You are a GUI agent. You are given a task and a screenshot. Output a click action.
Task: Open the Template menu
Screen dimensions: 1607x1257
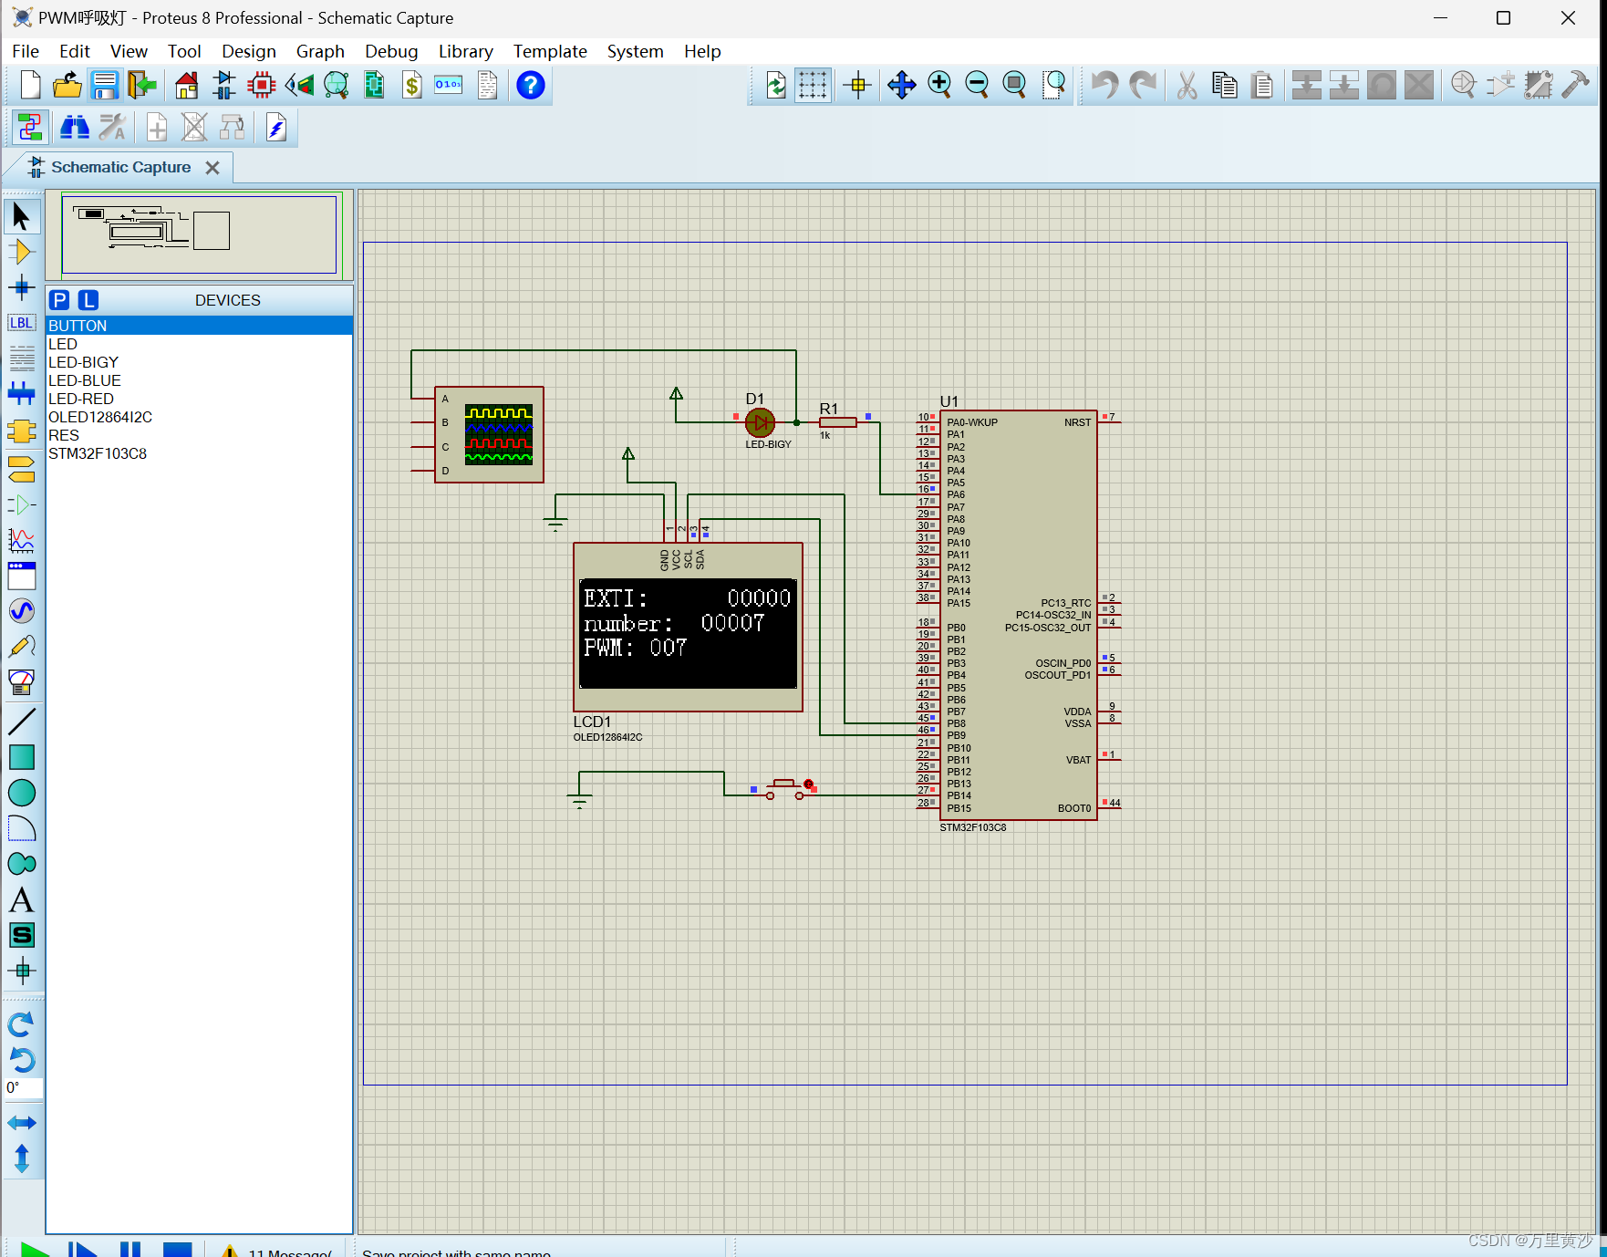[549, 51]
